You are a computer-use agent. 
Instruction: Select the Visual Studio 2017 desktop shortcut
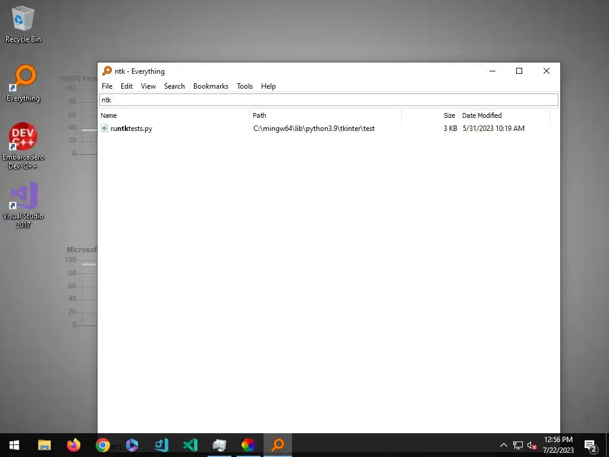click(23, 205)
